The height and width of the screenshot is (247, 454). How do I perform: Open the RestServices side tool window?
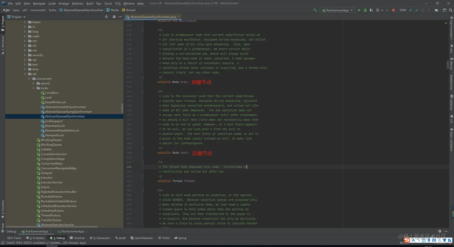coord(451,82)
